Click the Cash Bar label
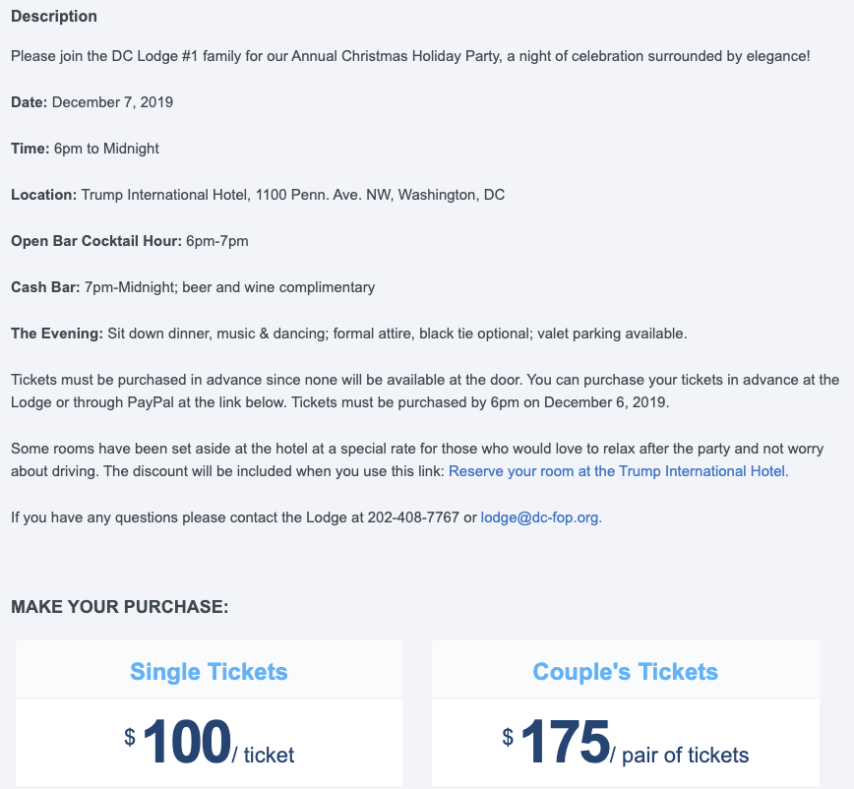Screen dimensions: 854x789 45,287
